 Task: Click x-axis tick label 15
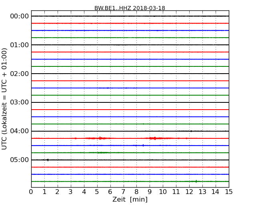(229, 192)
